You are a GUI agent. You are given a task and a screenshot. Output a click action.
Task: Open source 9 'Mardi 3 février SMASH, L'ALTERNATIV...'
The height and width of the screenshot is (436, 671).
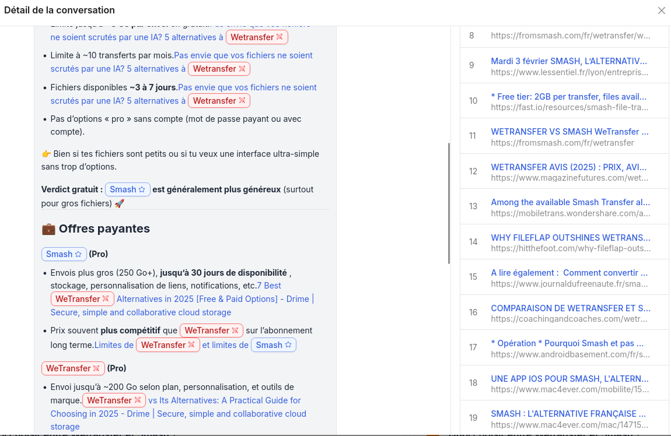point(569,61)
